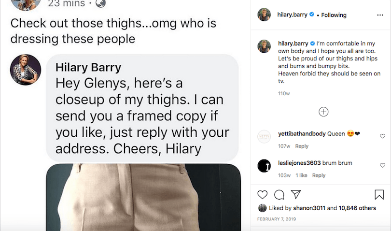Like lesliejones3603's comment with its heart
Image resolution: width=391 pixels, height=231 pixels.
(383, 165)
